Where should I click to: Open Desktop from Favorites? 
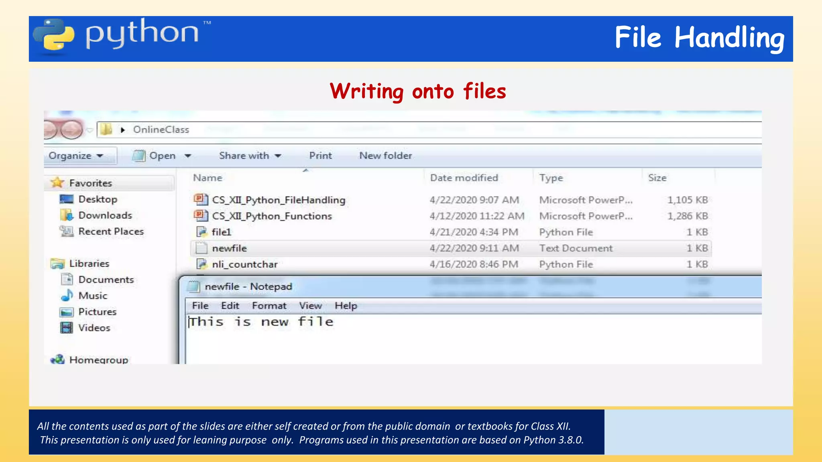[98, 199]
